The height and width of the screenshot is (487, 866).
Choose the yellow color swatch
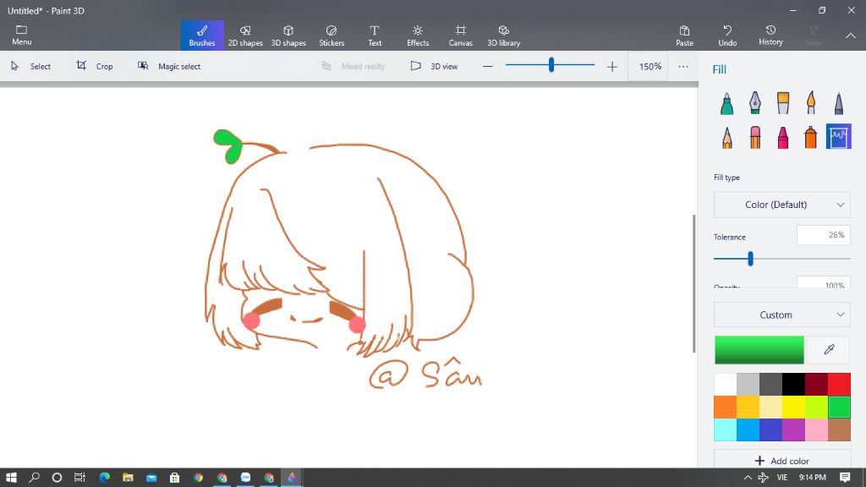tap(793, 407)
